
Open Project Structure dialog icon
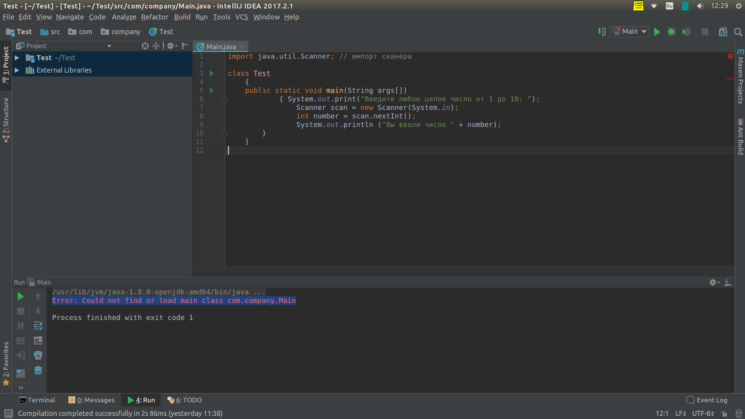(x=723, y=32)
